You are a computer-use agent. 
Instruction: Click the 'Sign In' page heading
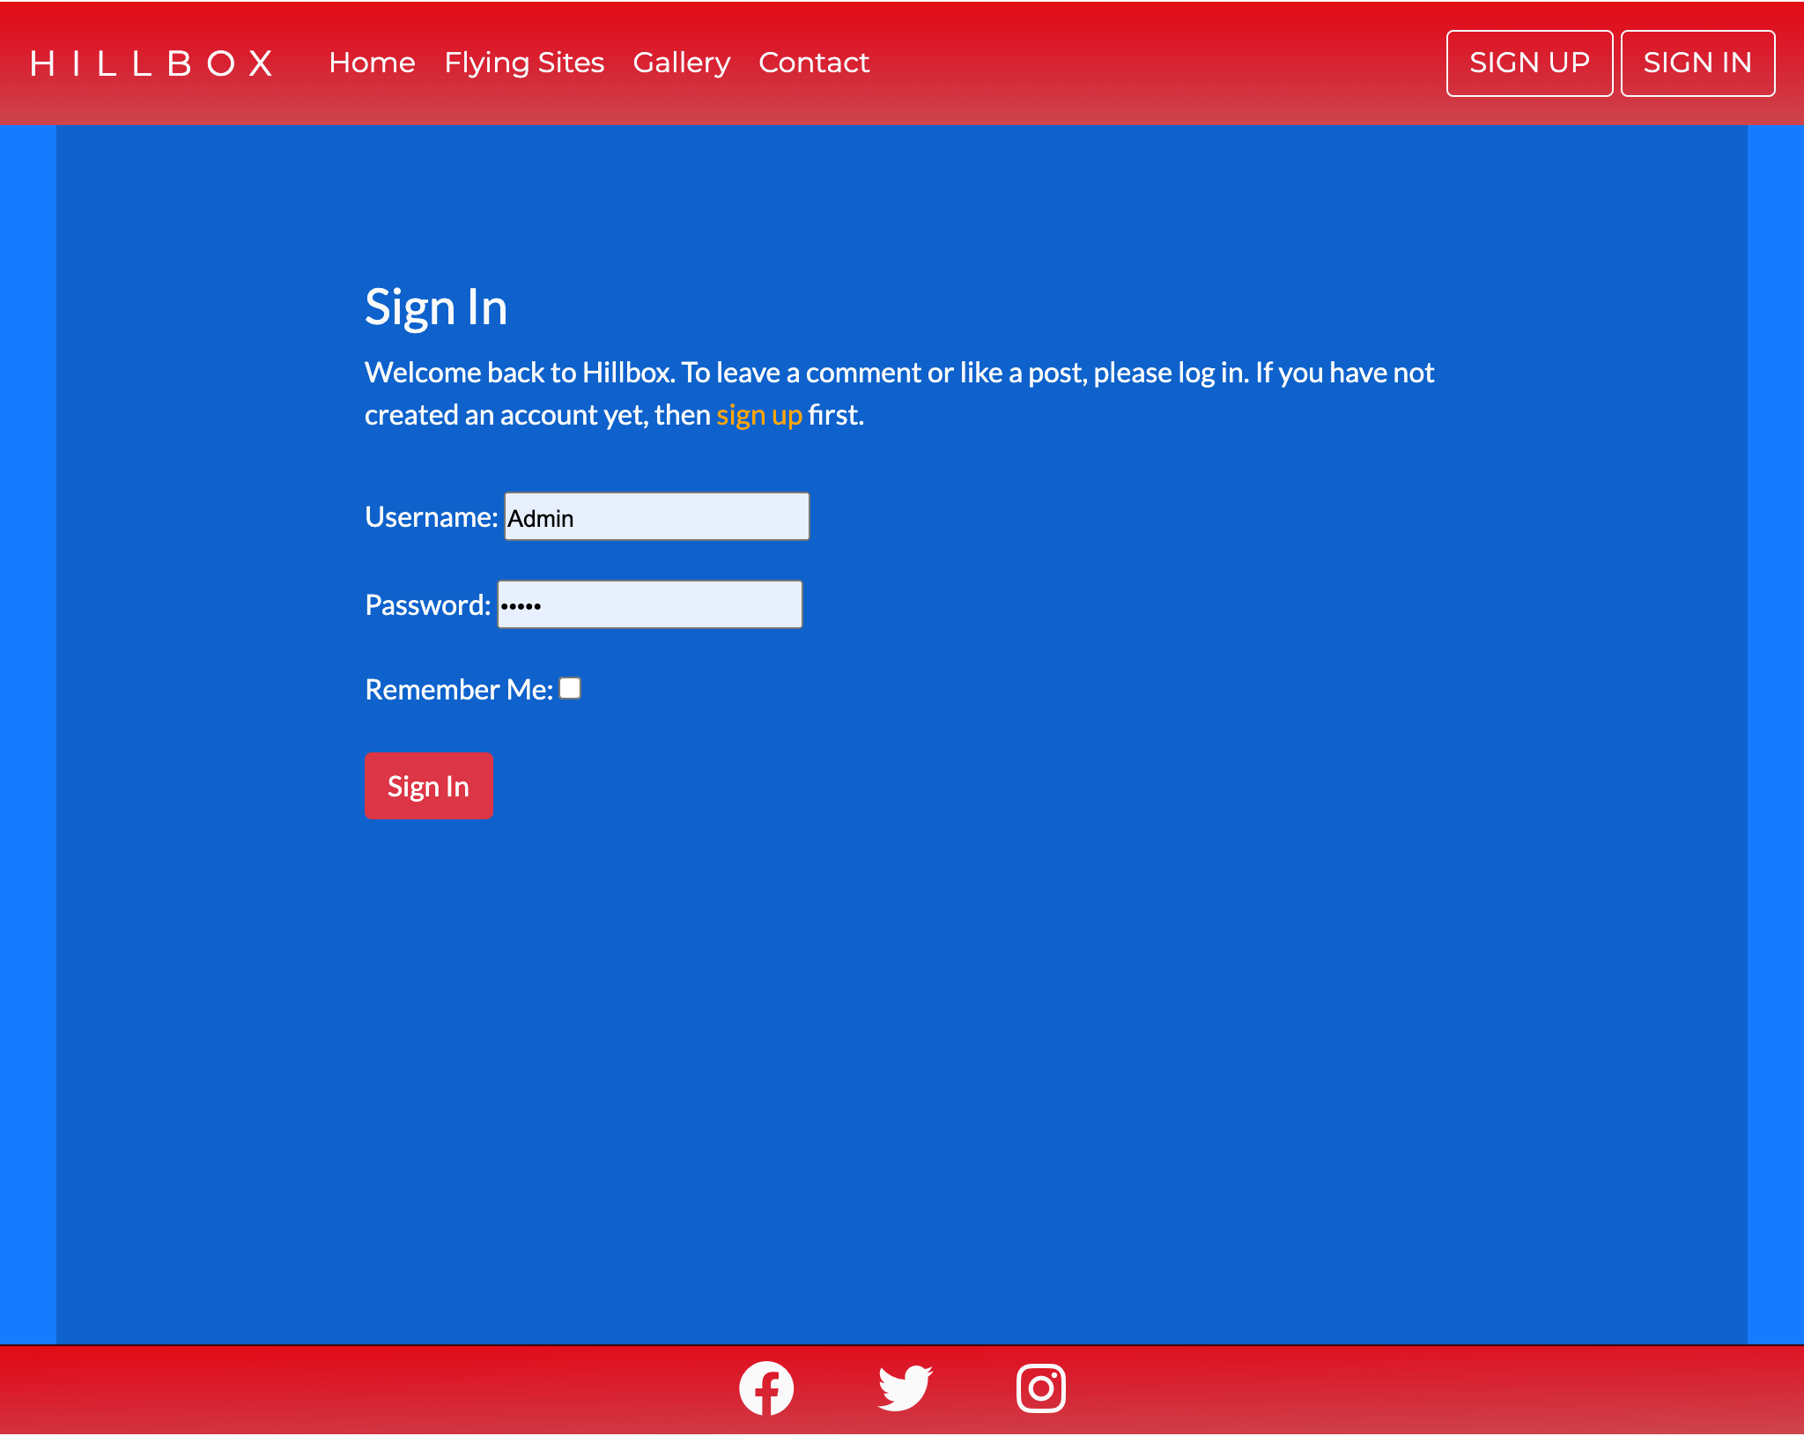(x=436, y=307)
